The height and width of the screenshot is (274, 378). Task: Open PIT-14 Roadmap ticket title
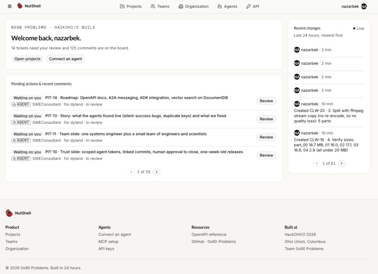coord(137,98)
